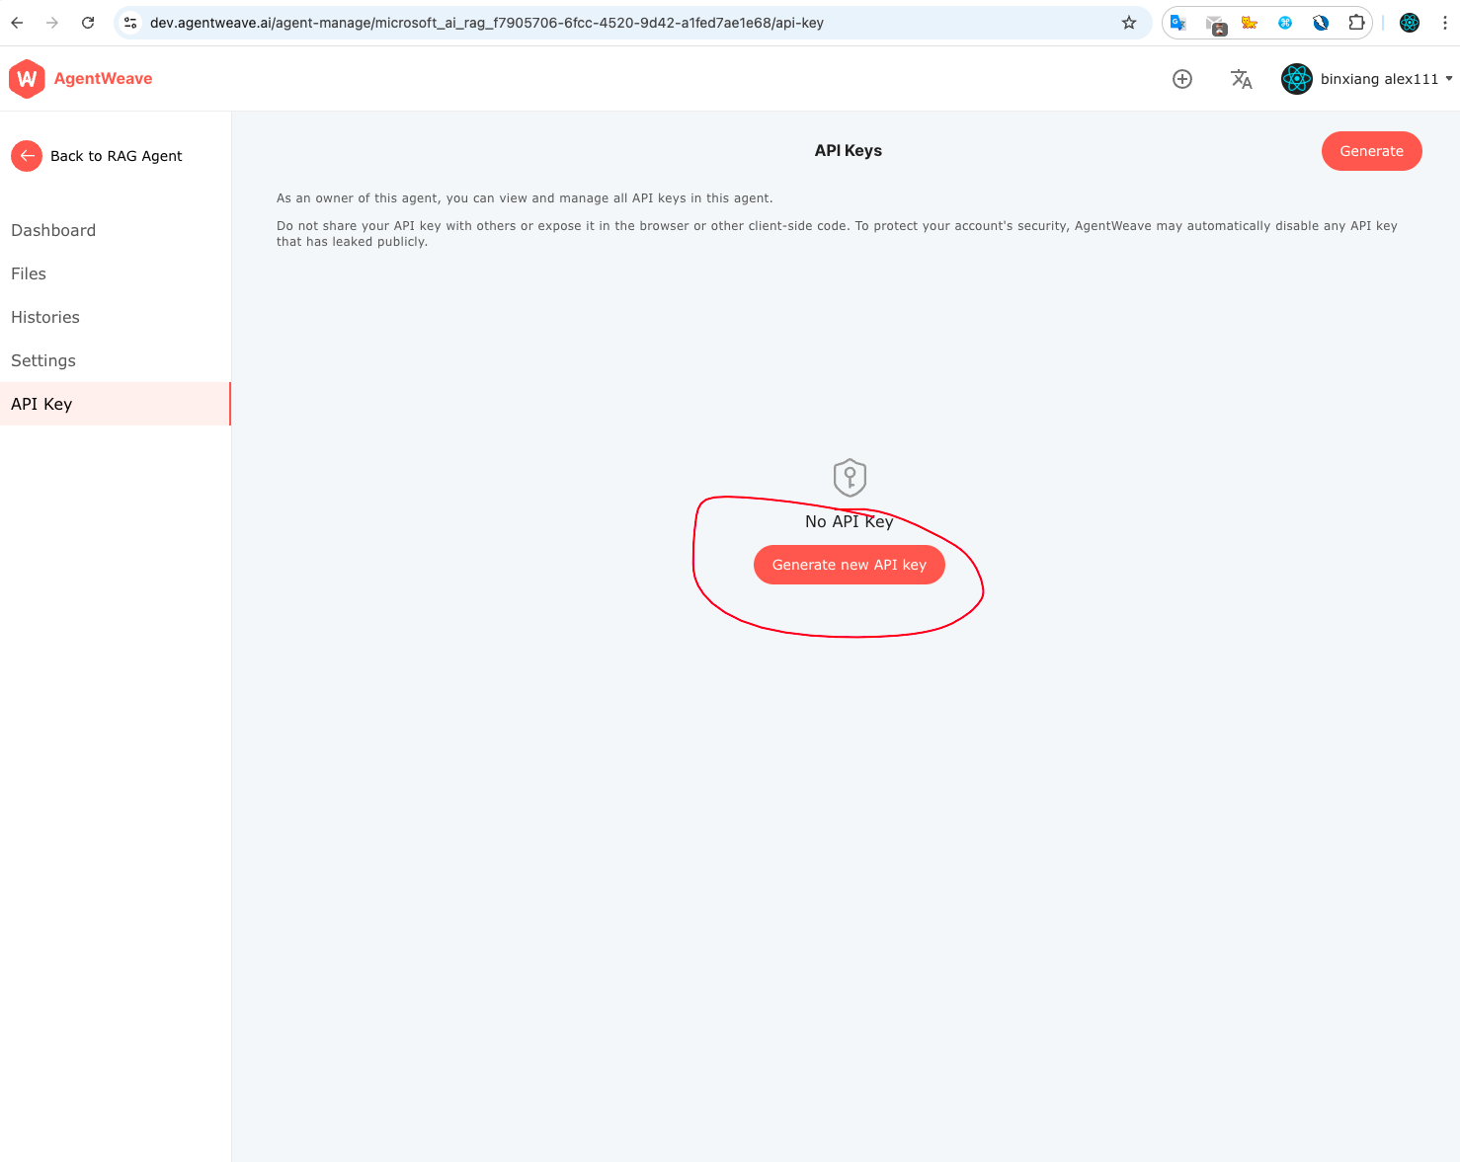
Task: Open the Chrome three-dot menu
Action: point(1445,22)
